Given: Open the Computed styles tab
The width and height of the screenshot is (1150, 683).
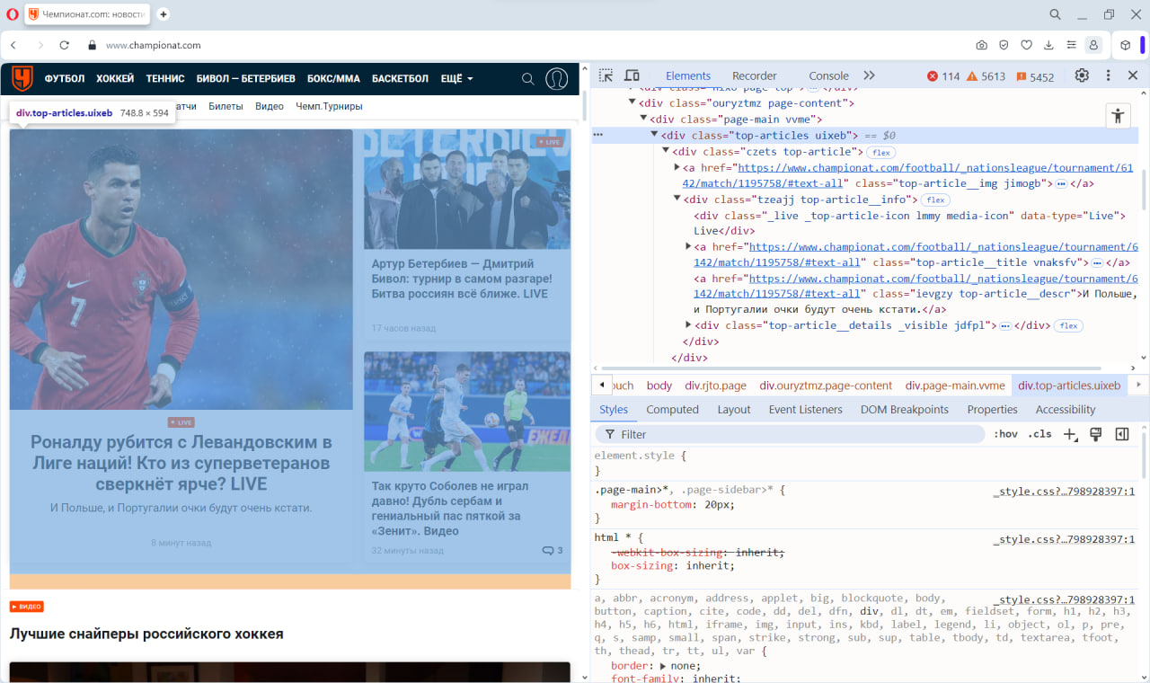Looking at the screenshot, I should tap(672, 409).
